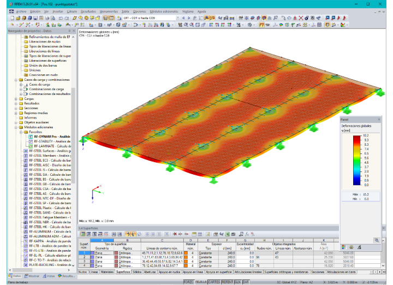Click the new line icon in second toolbar
393x285 pixels.
tap(21, 25)
